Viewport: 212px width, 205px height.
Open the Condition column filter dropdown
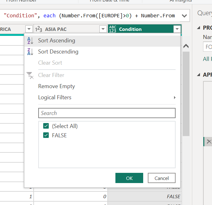[x=177, y=29]
